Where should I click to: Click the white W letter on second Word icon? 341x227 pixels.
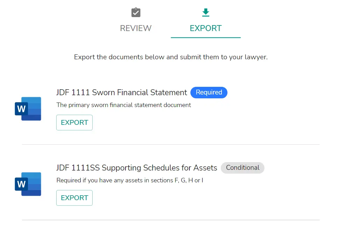click(x=21, y=184)
